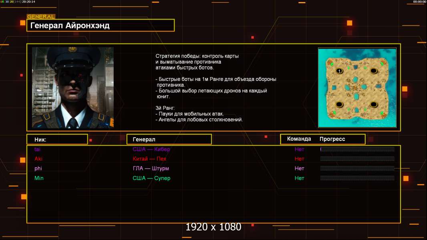Select player tai in the list
The height and width of the screenshot is (240, 427).
click(x=37, y=149)
